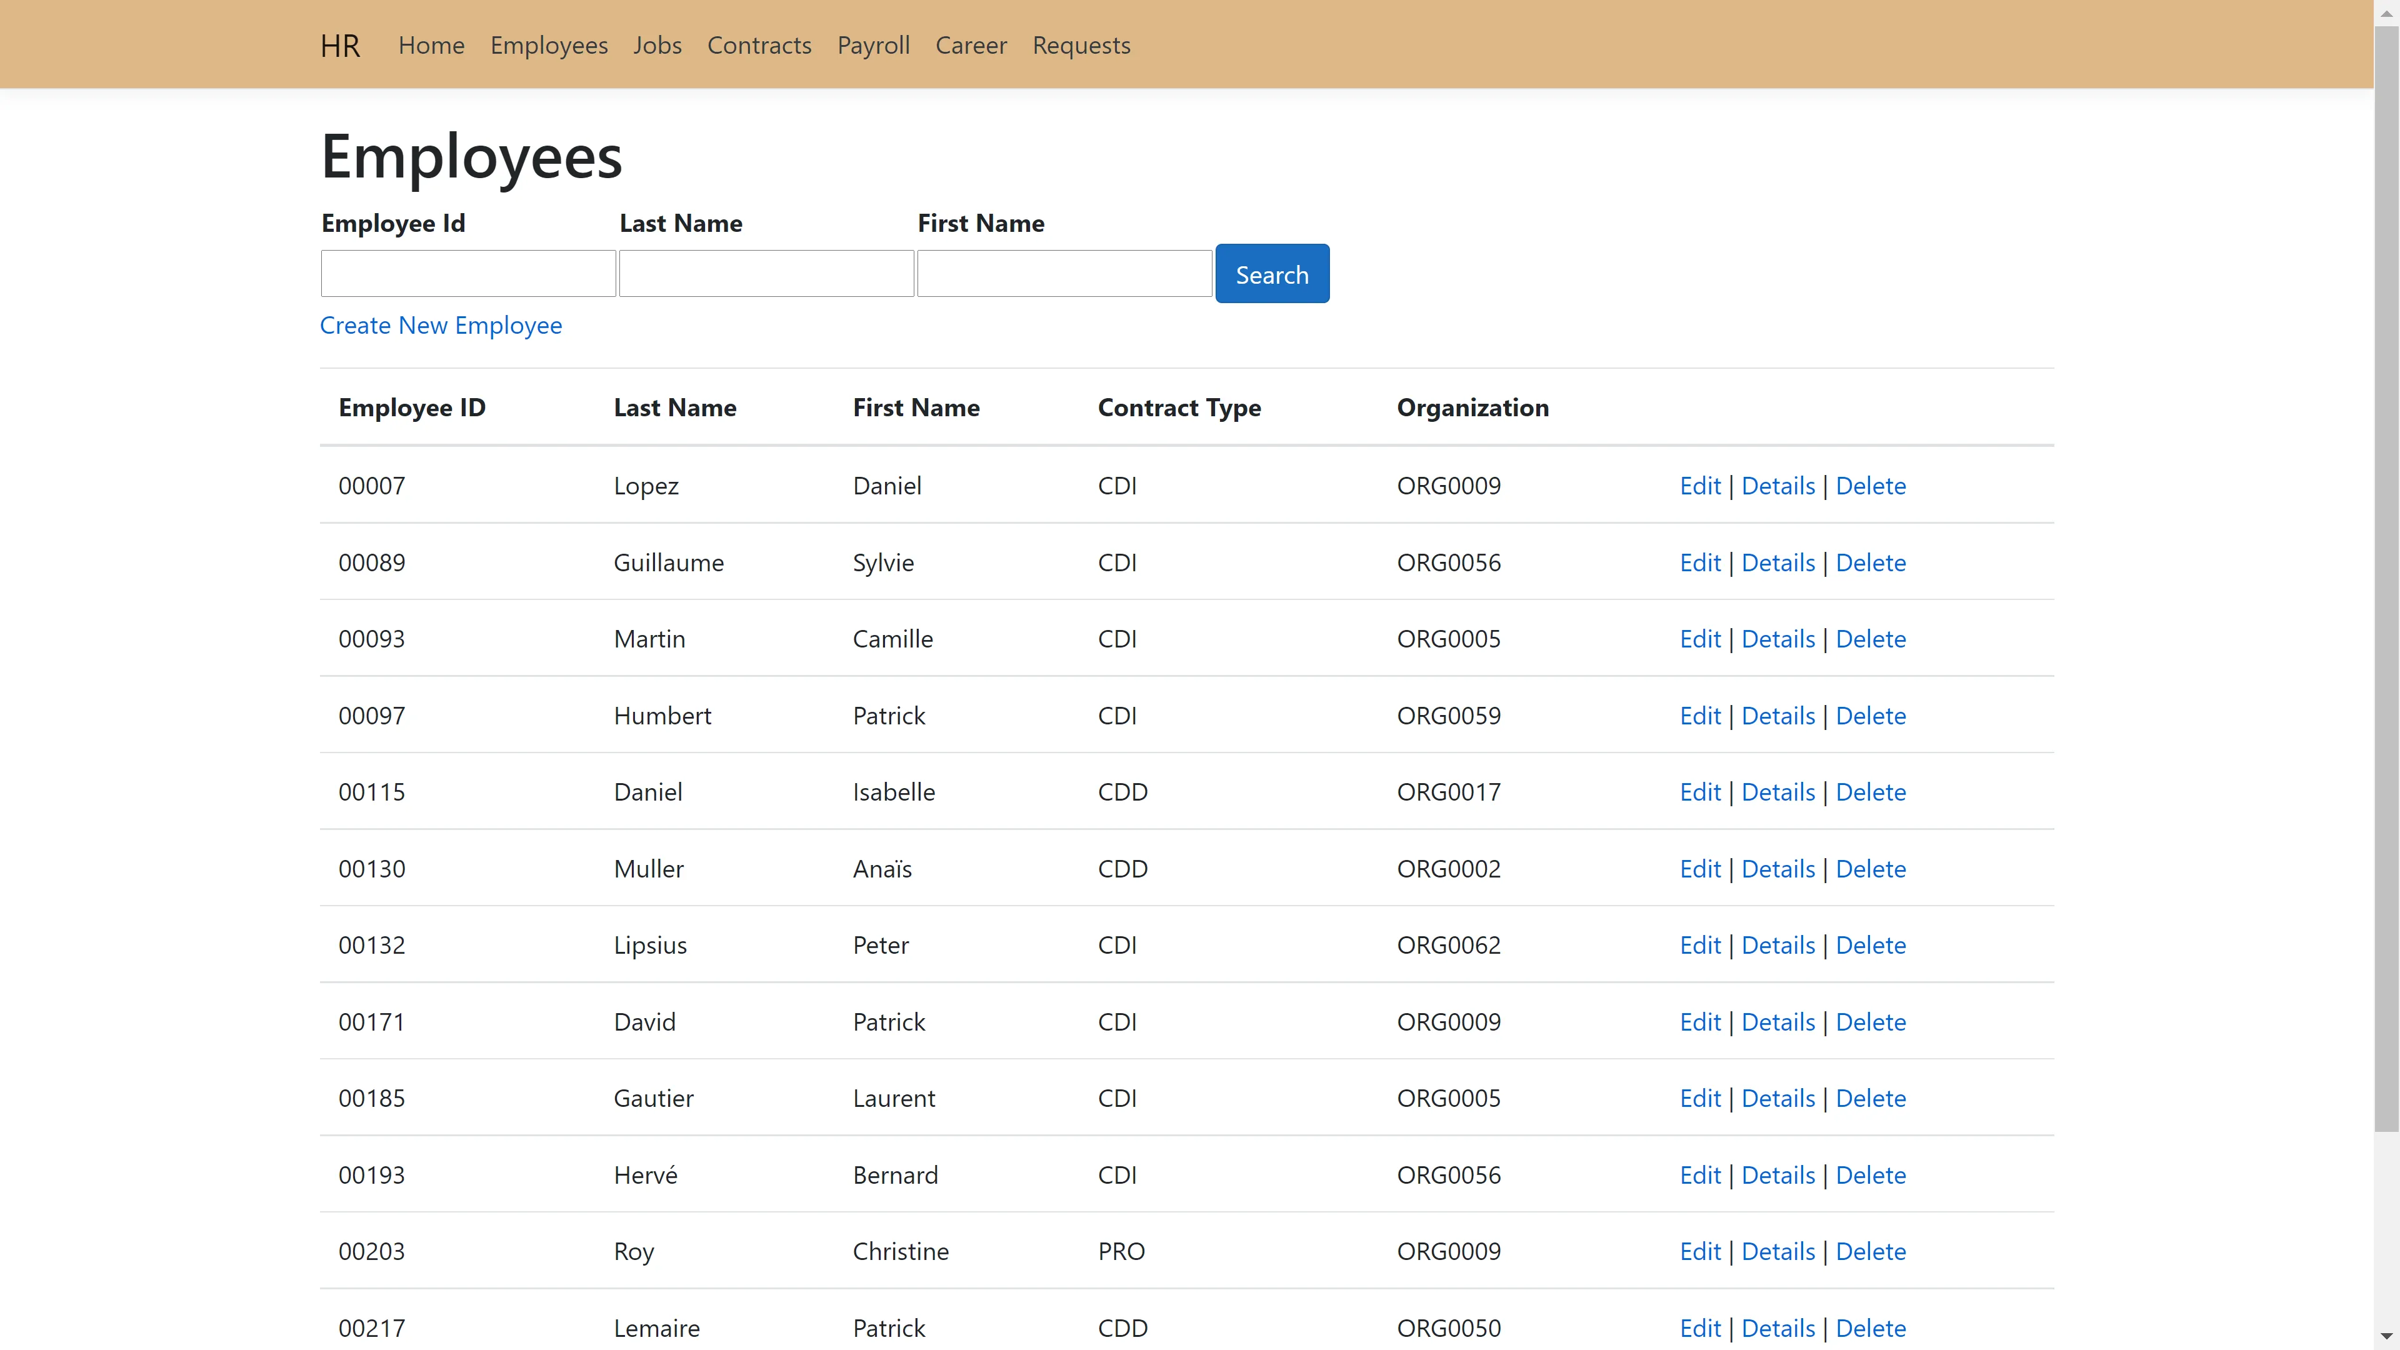Image resolution: width=2400 pixels, height=1350 pixels.
Task: Edit employee 00171 David
Action: pos(1699,1022)
